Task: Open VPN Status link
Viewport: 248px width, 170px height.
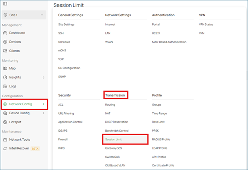Action: (206, 25)
